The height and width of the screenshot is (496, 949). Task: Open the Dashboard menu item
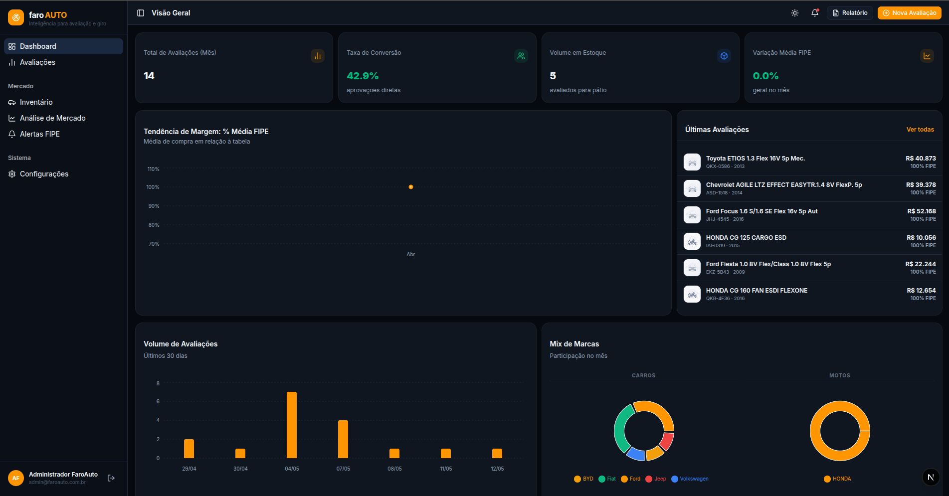tap(63, 46)
